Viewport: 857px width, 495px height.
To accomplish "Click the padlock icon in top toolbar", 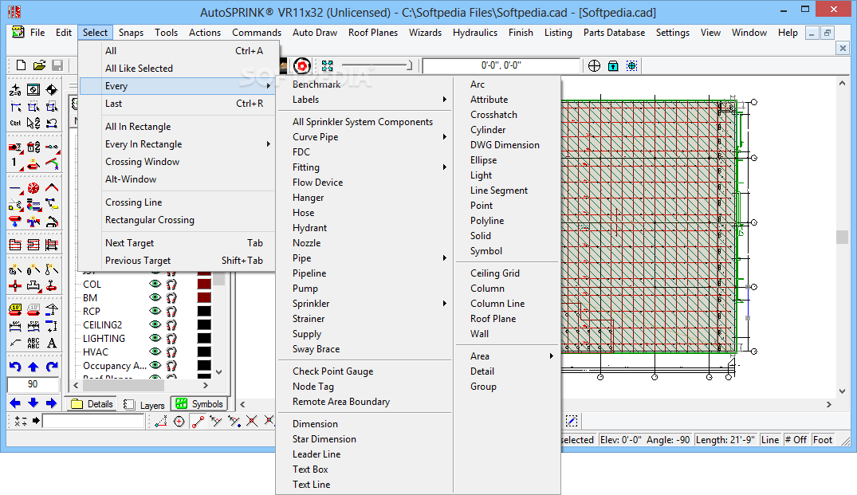I will pyautogui.click(x=613, y=66).
